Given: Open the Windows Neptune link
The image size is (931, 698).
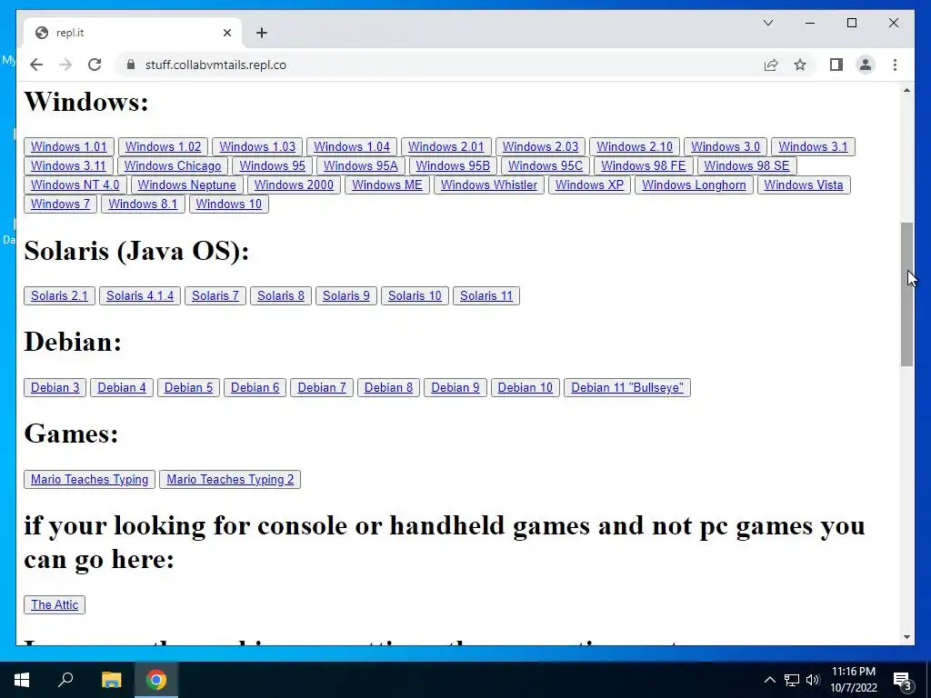Looking at the screenshot, I should [x=187, y=184].
